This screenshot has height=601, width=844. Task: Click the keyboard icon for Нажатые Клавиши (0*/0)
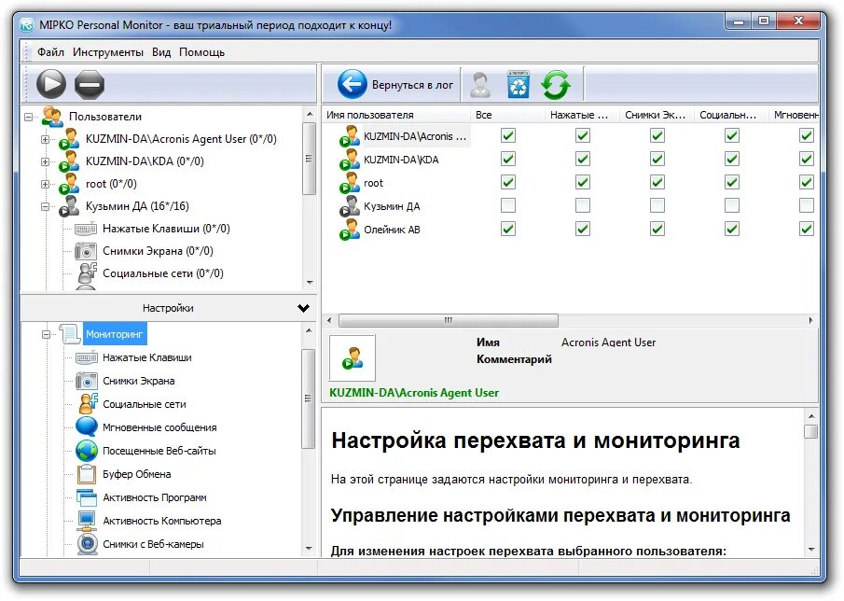click(86, 229)
